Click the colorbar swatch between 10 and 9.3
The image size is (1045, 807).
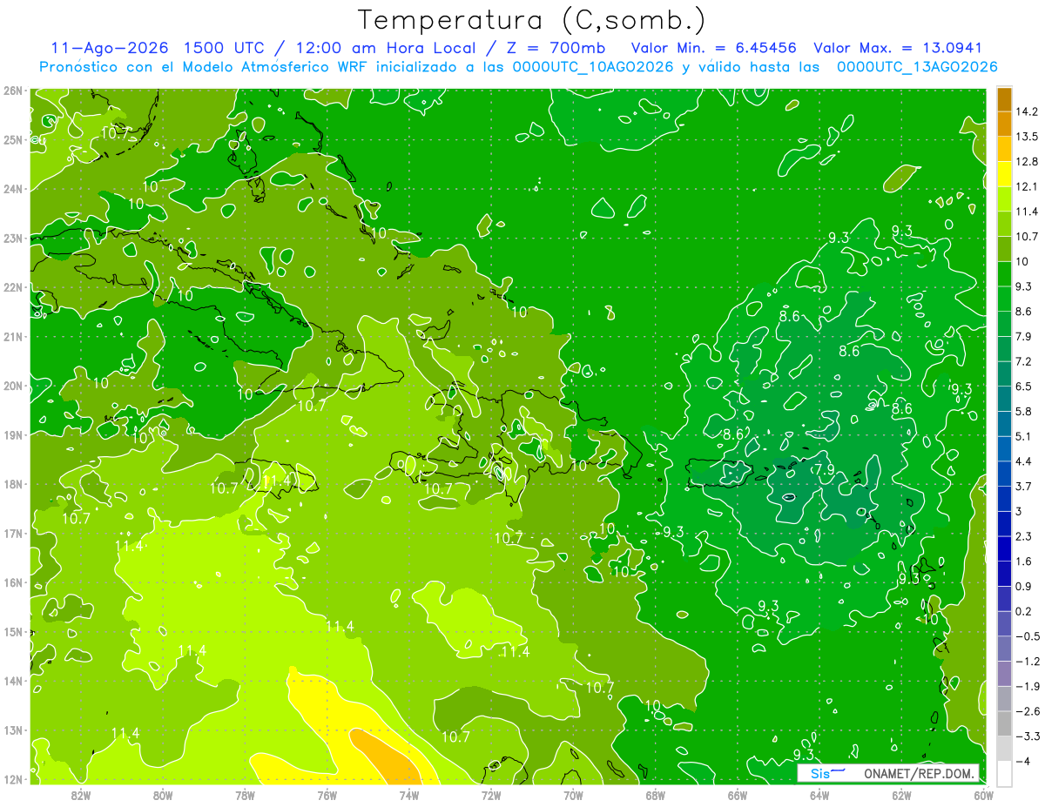1004,273
